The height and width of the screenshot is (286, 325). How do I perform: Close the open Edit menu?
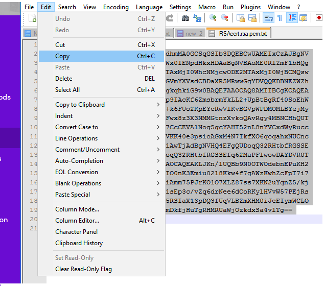(x=46, y=7)
